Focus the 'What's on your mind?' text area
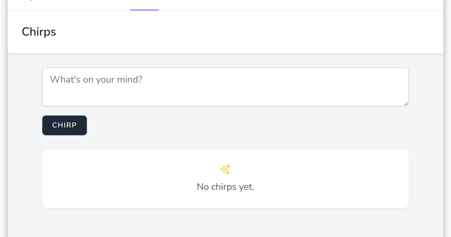 click(x=225, y=87)
